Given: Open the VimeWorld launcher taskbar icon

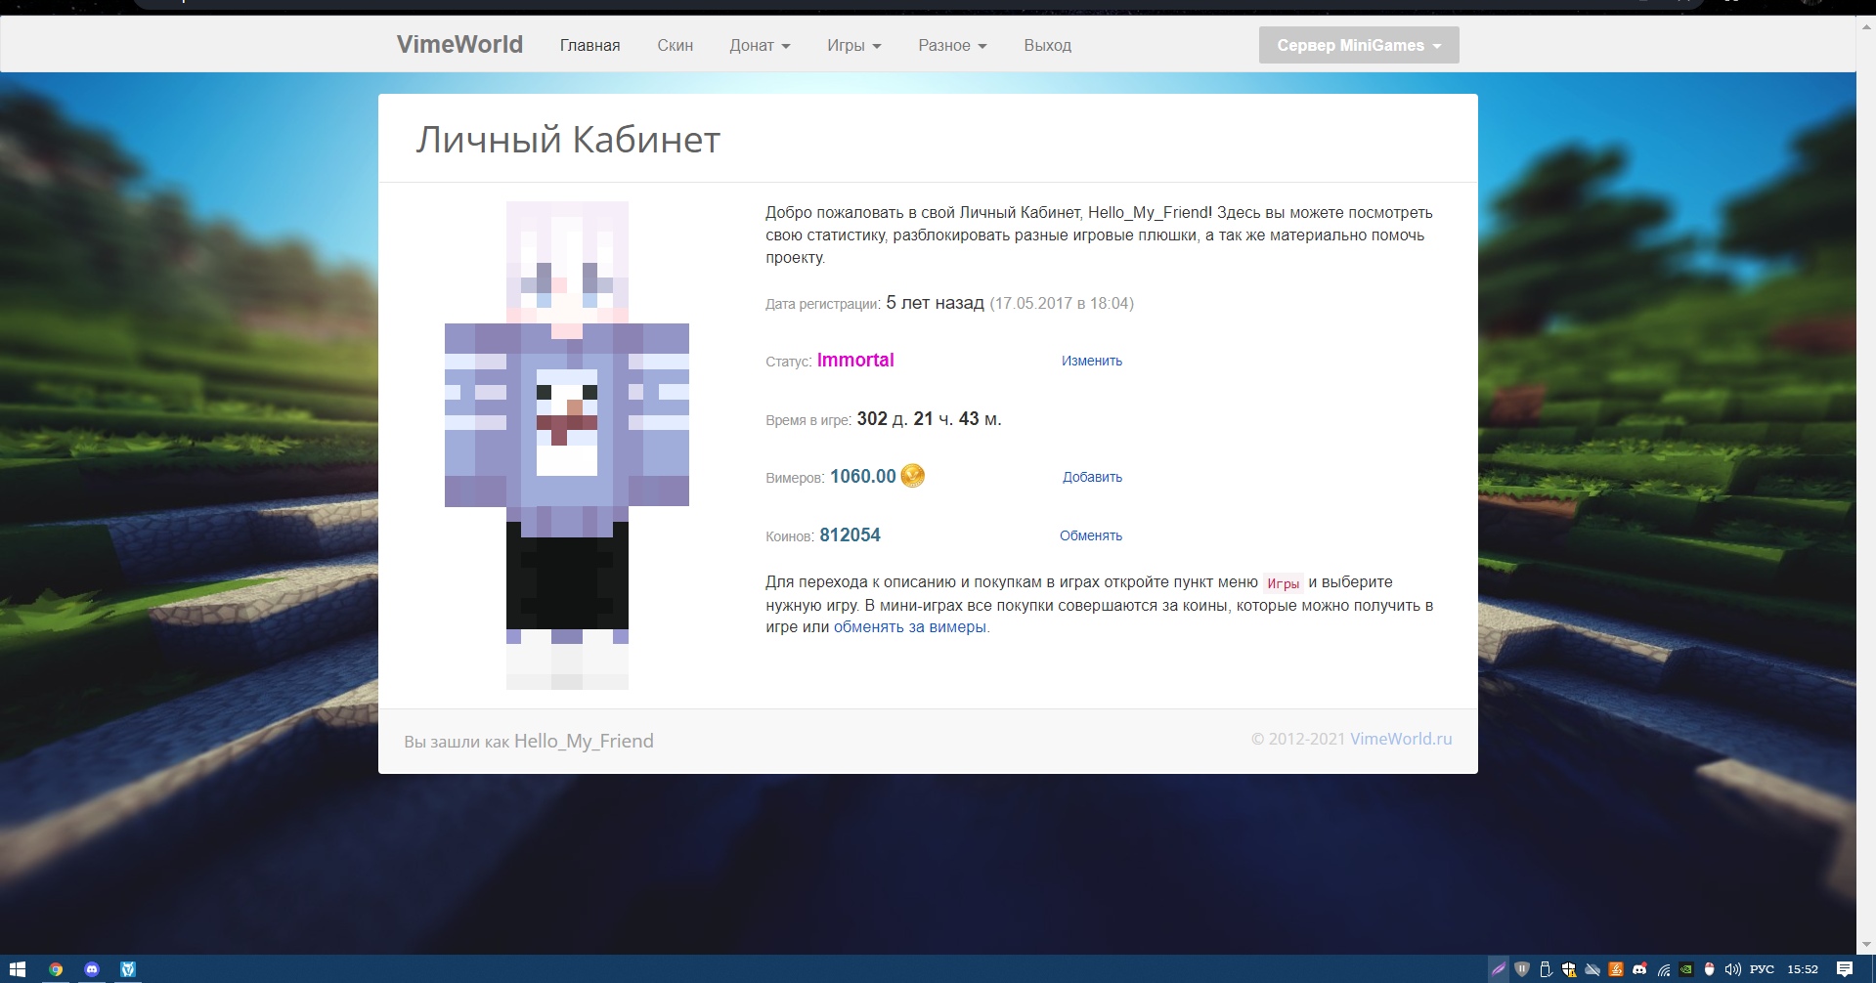Looking at the screenshot, I should point(128,969).
